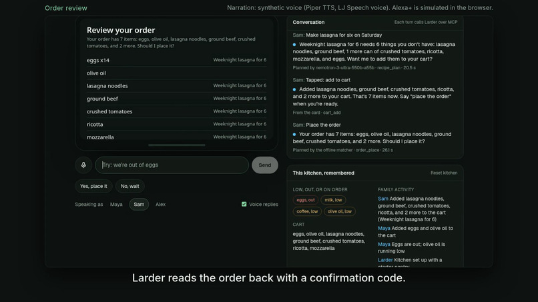Click the Sam name in family activity
The height and width of the screenshot is (302, 538).
coord(383,199)
